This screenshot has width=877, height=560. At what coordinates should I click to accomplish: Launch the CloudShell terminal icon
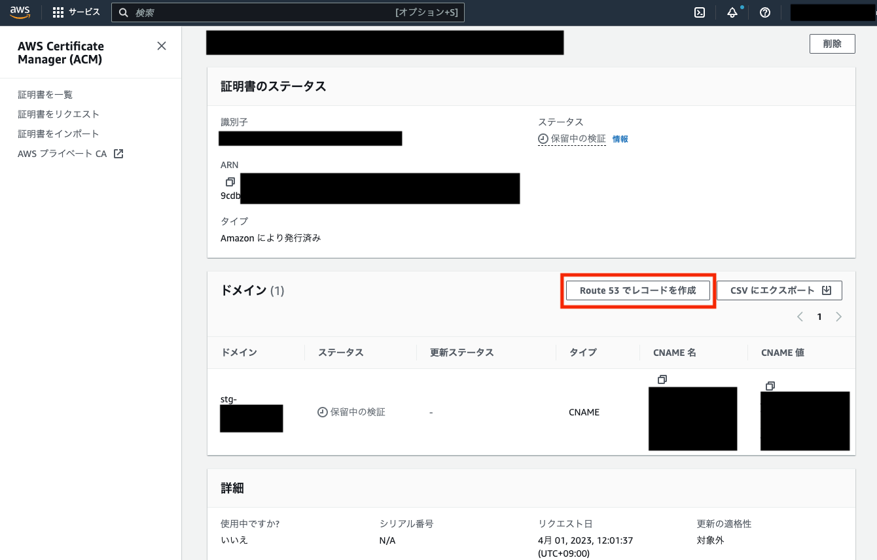point(700,12)
